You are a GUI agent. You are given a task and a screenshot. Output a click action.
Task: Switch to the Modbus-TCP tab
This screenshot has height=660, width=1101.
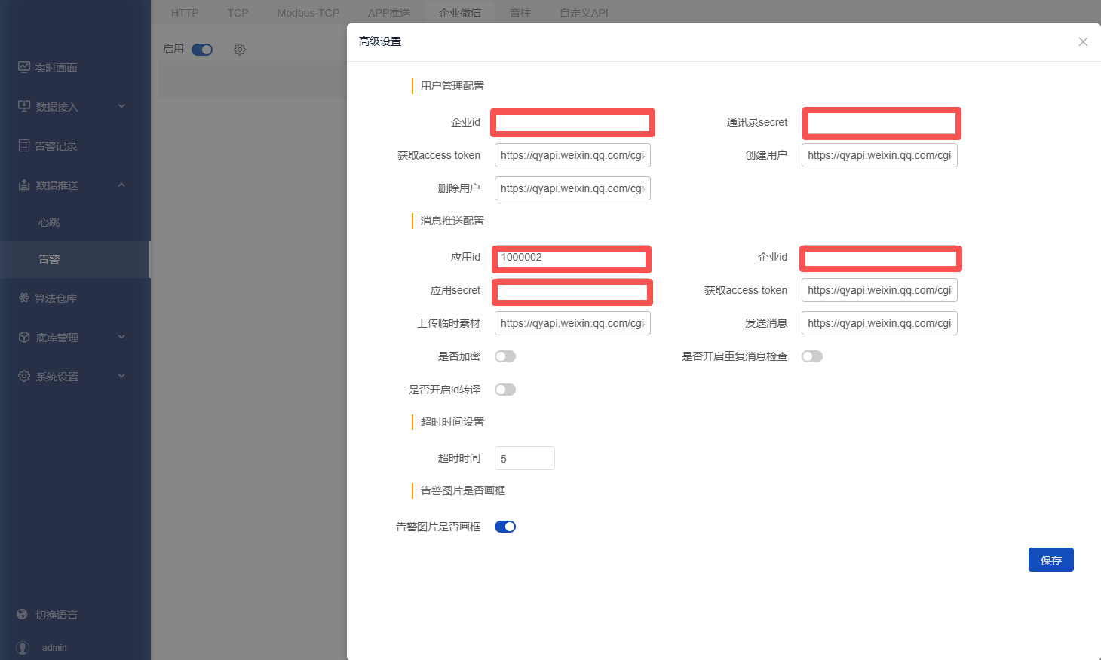point(308,13)
